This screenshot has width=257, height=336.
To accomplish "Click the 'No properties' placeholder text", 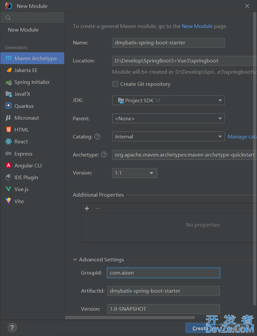I will coord(203,225).
